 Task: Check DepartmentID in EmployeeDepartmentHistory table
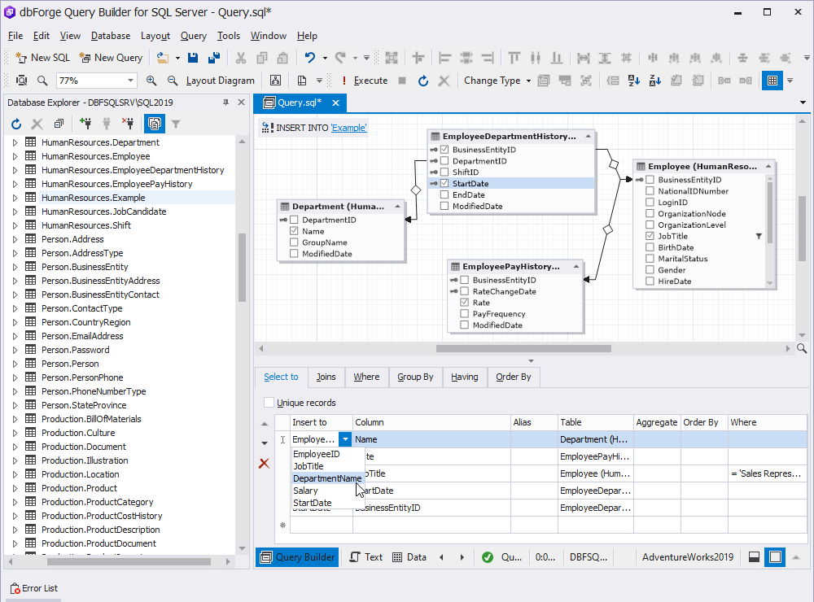[444, 161]
